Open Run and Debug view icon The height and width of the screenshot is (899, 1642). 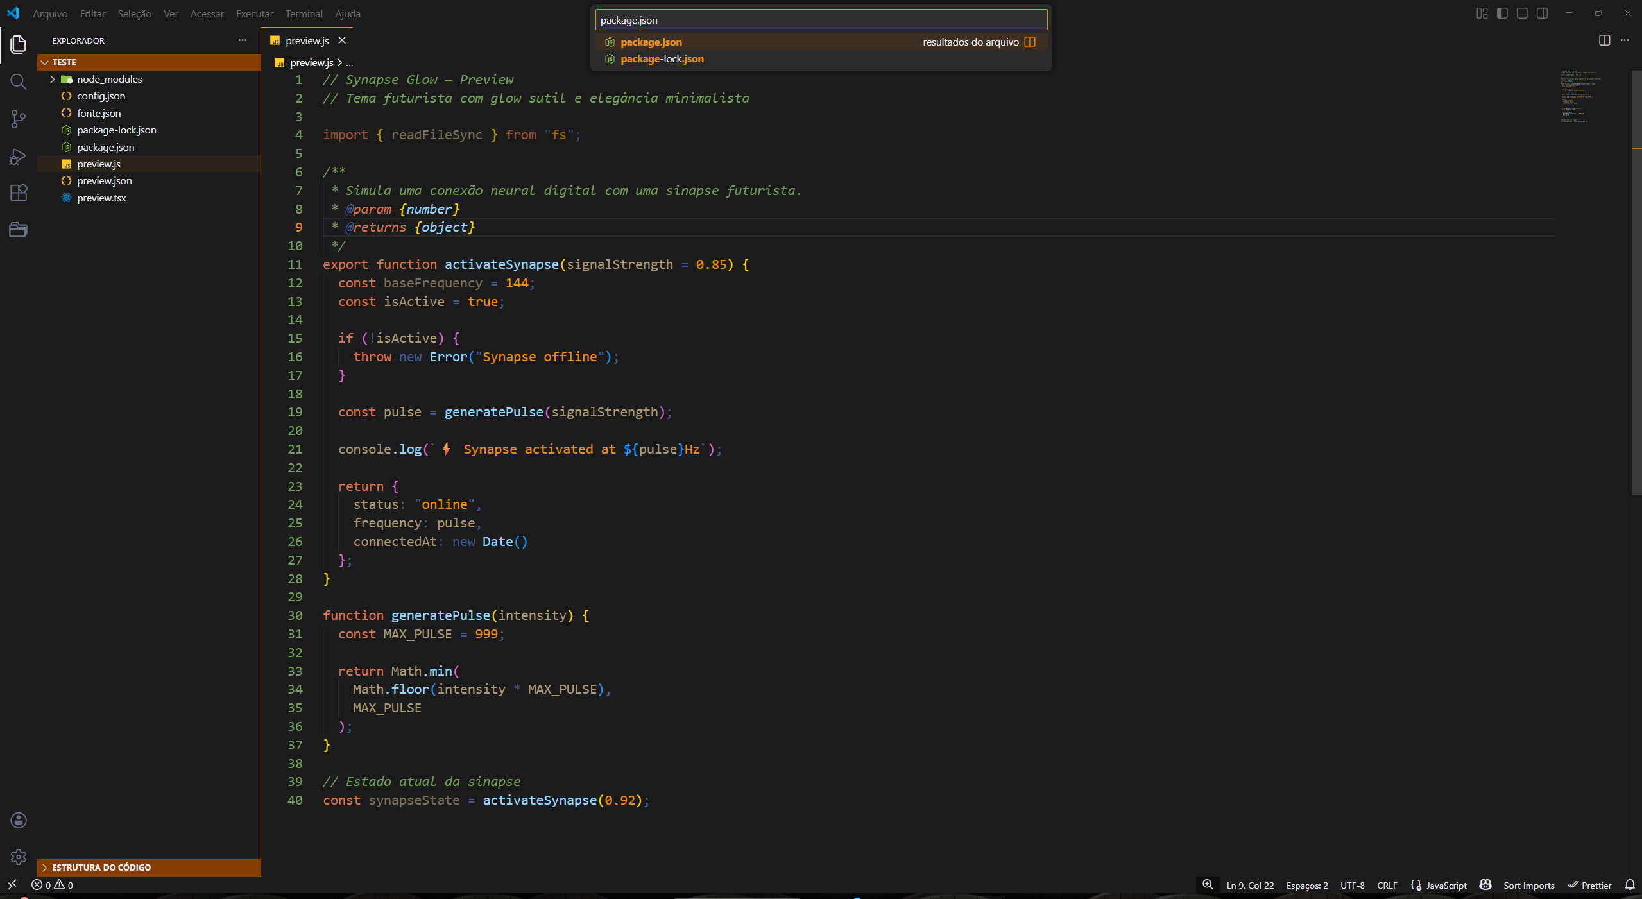(x=18, y=157)
